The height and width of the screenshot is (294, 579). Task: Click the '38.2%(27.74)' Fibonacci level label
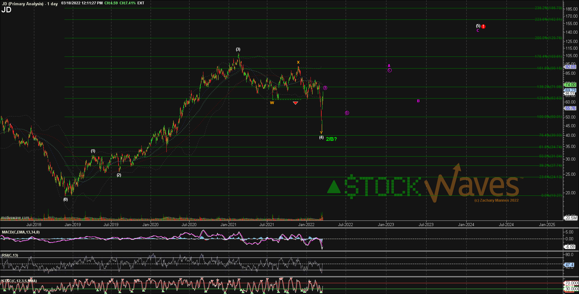click(550, 166)
